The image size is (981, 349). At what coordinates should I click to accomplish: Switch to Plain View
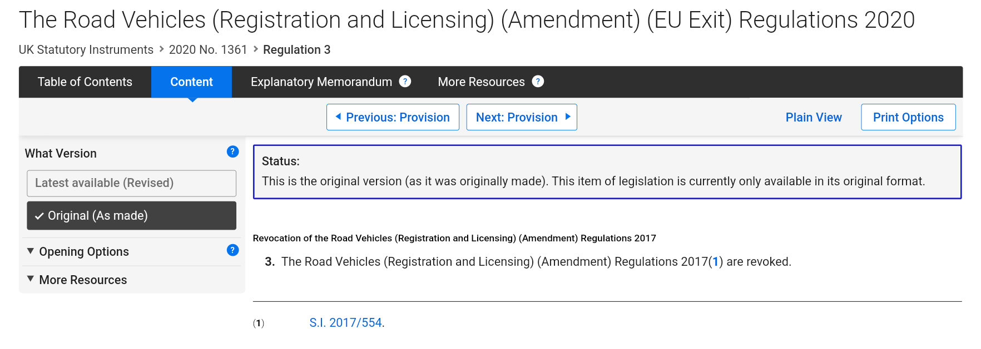814,117
